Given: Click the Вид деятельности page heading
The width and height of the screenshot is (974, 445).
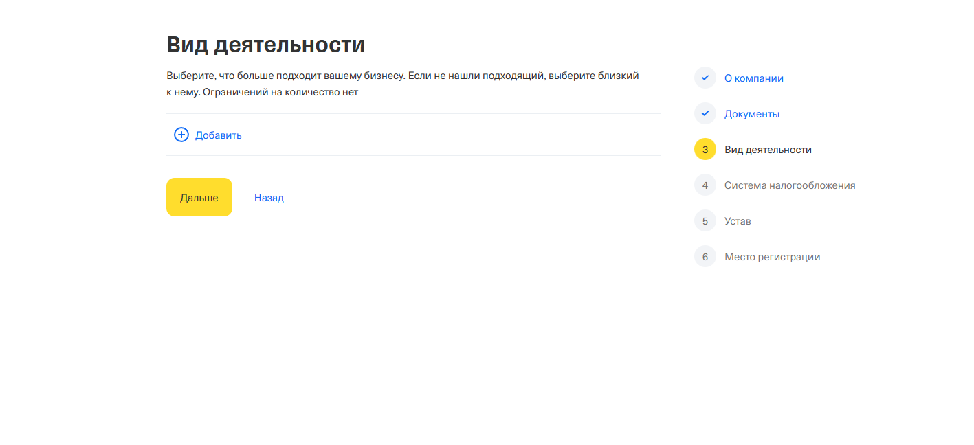Looking at the screenshot, I should point(266,45).
